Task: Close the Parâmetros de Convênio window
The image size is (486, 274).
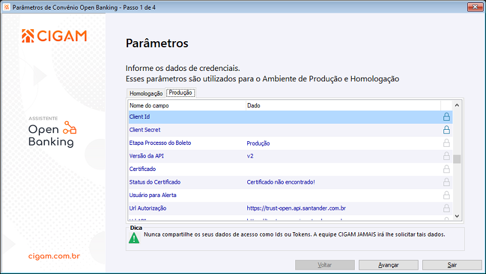Action: coord(475,7)
